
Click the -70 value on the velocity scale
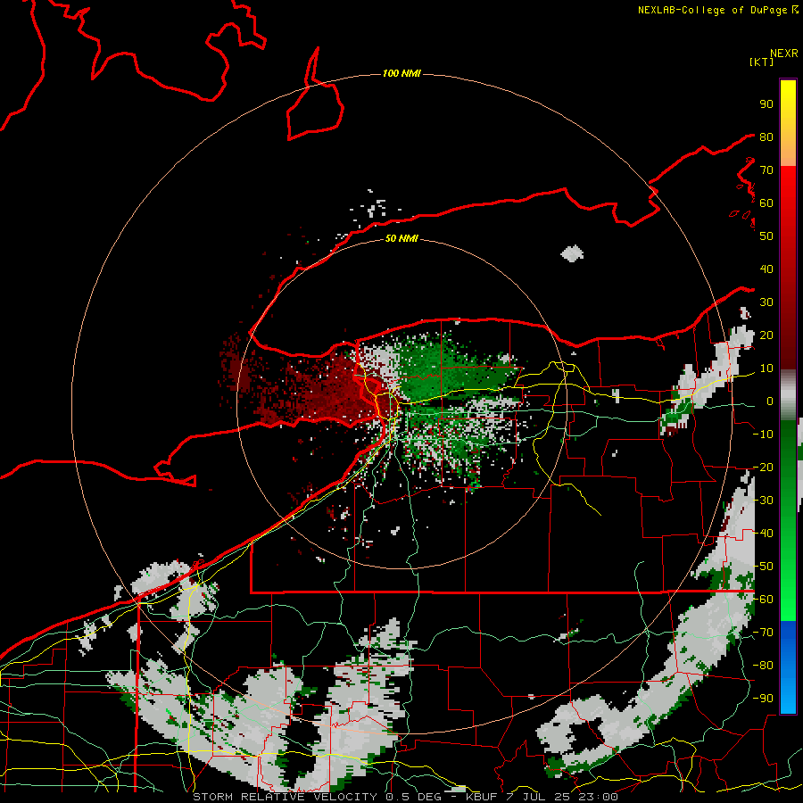763,633
